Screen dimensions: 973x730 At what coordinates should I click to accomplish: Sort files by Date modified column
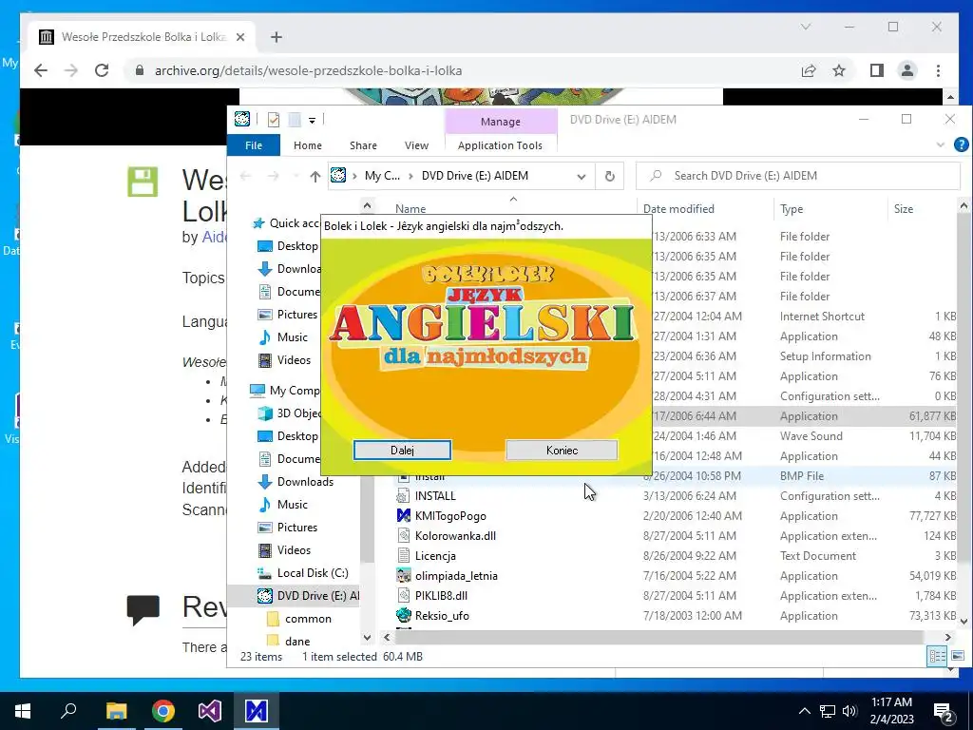(678, 208)
